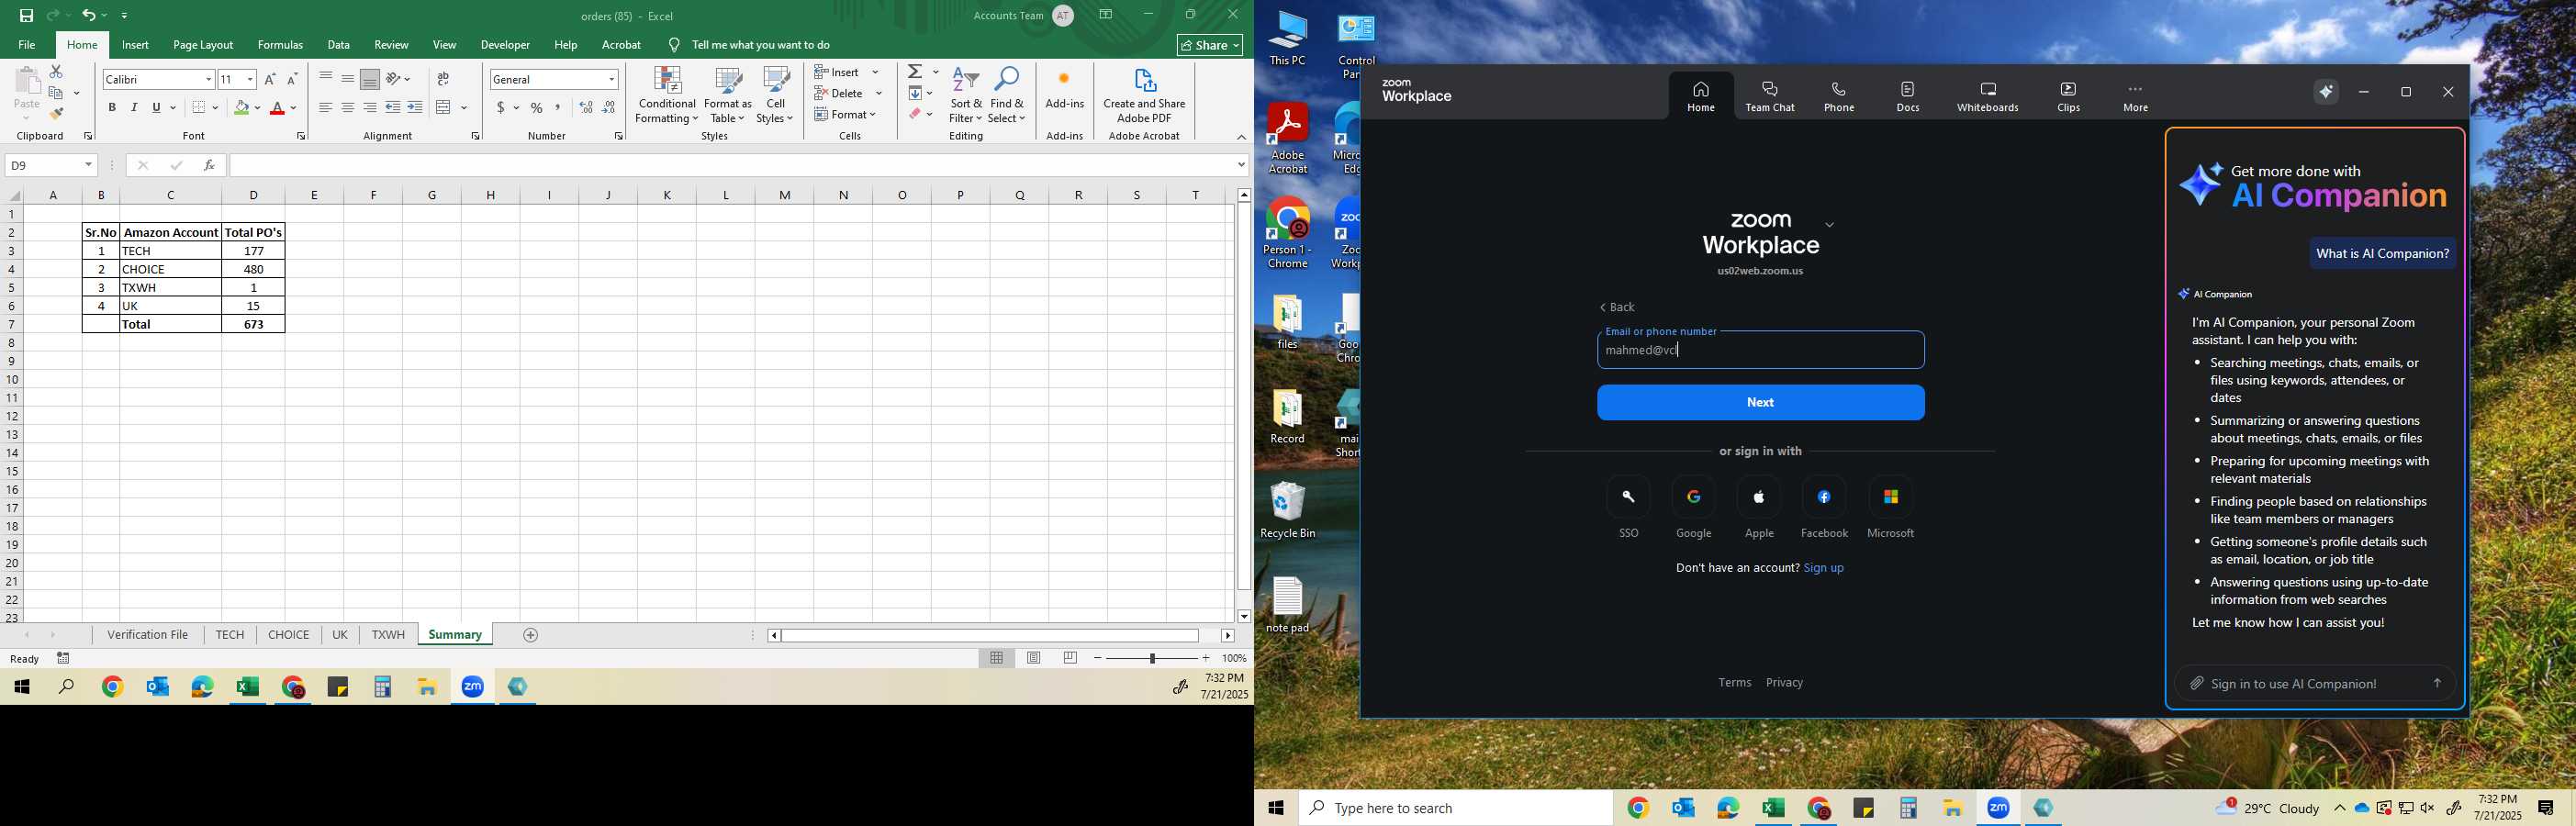
Task: Open the General number format dropdown
Action: (611, 79)
